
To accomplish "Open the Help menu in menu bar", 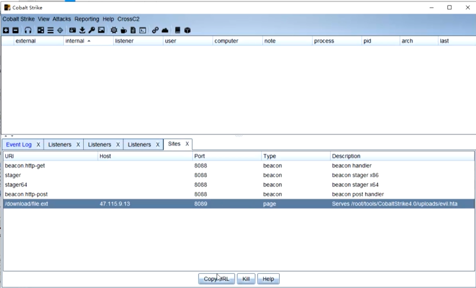I will [x=108, y=19].
